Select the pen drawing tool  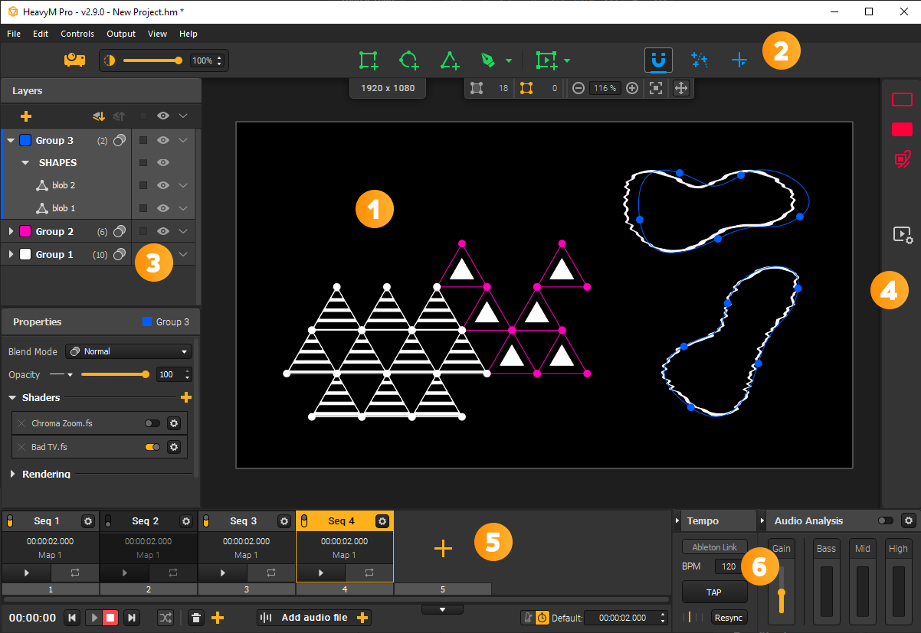pos(488,60)
